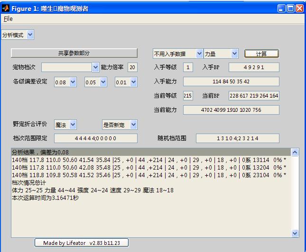
Task: Click the 入手等级 input field
Action: 188,67
